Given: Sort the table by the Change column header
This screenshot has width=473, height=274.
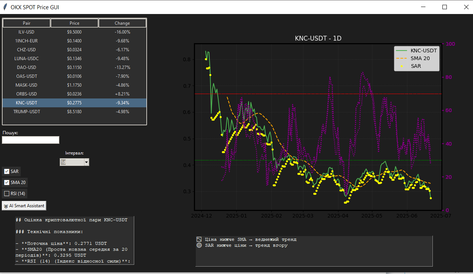Looking at the screenshot, I should tap(122, 23).
